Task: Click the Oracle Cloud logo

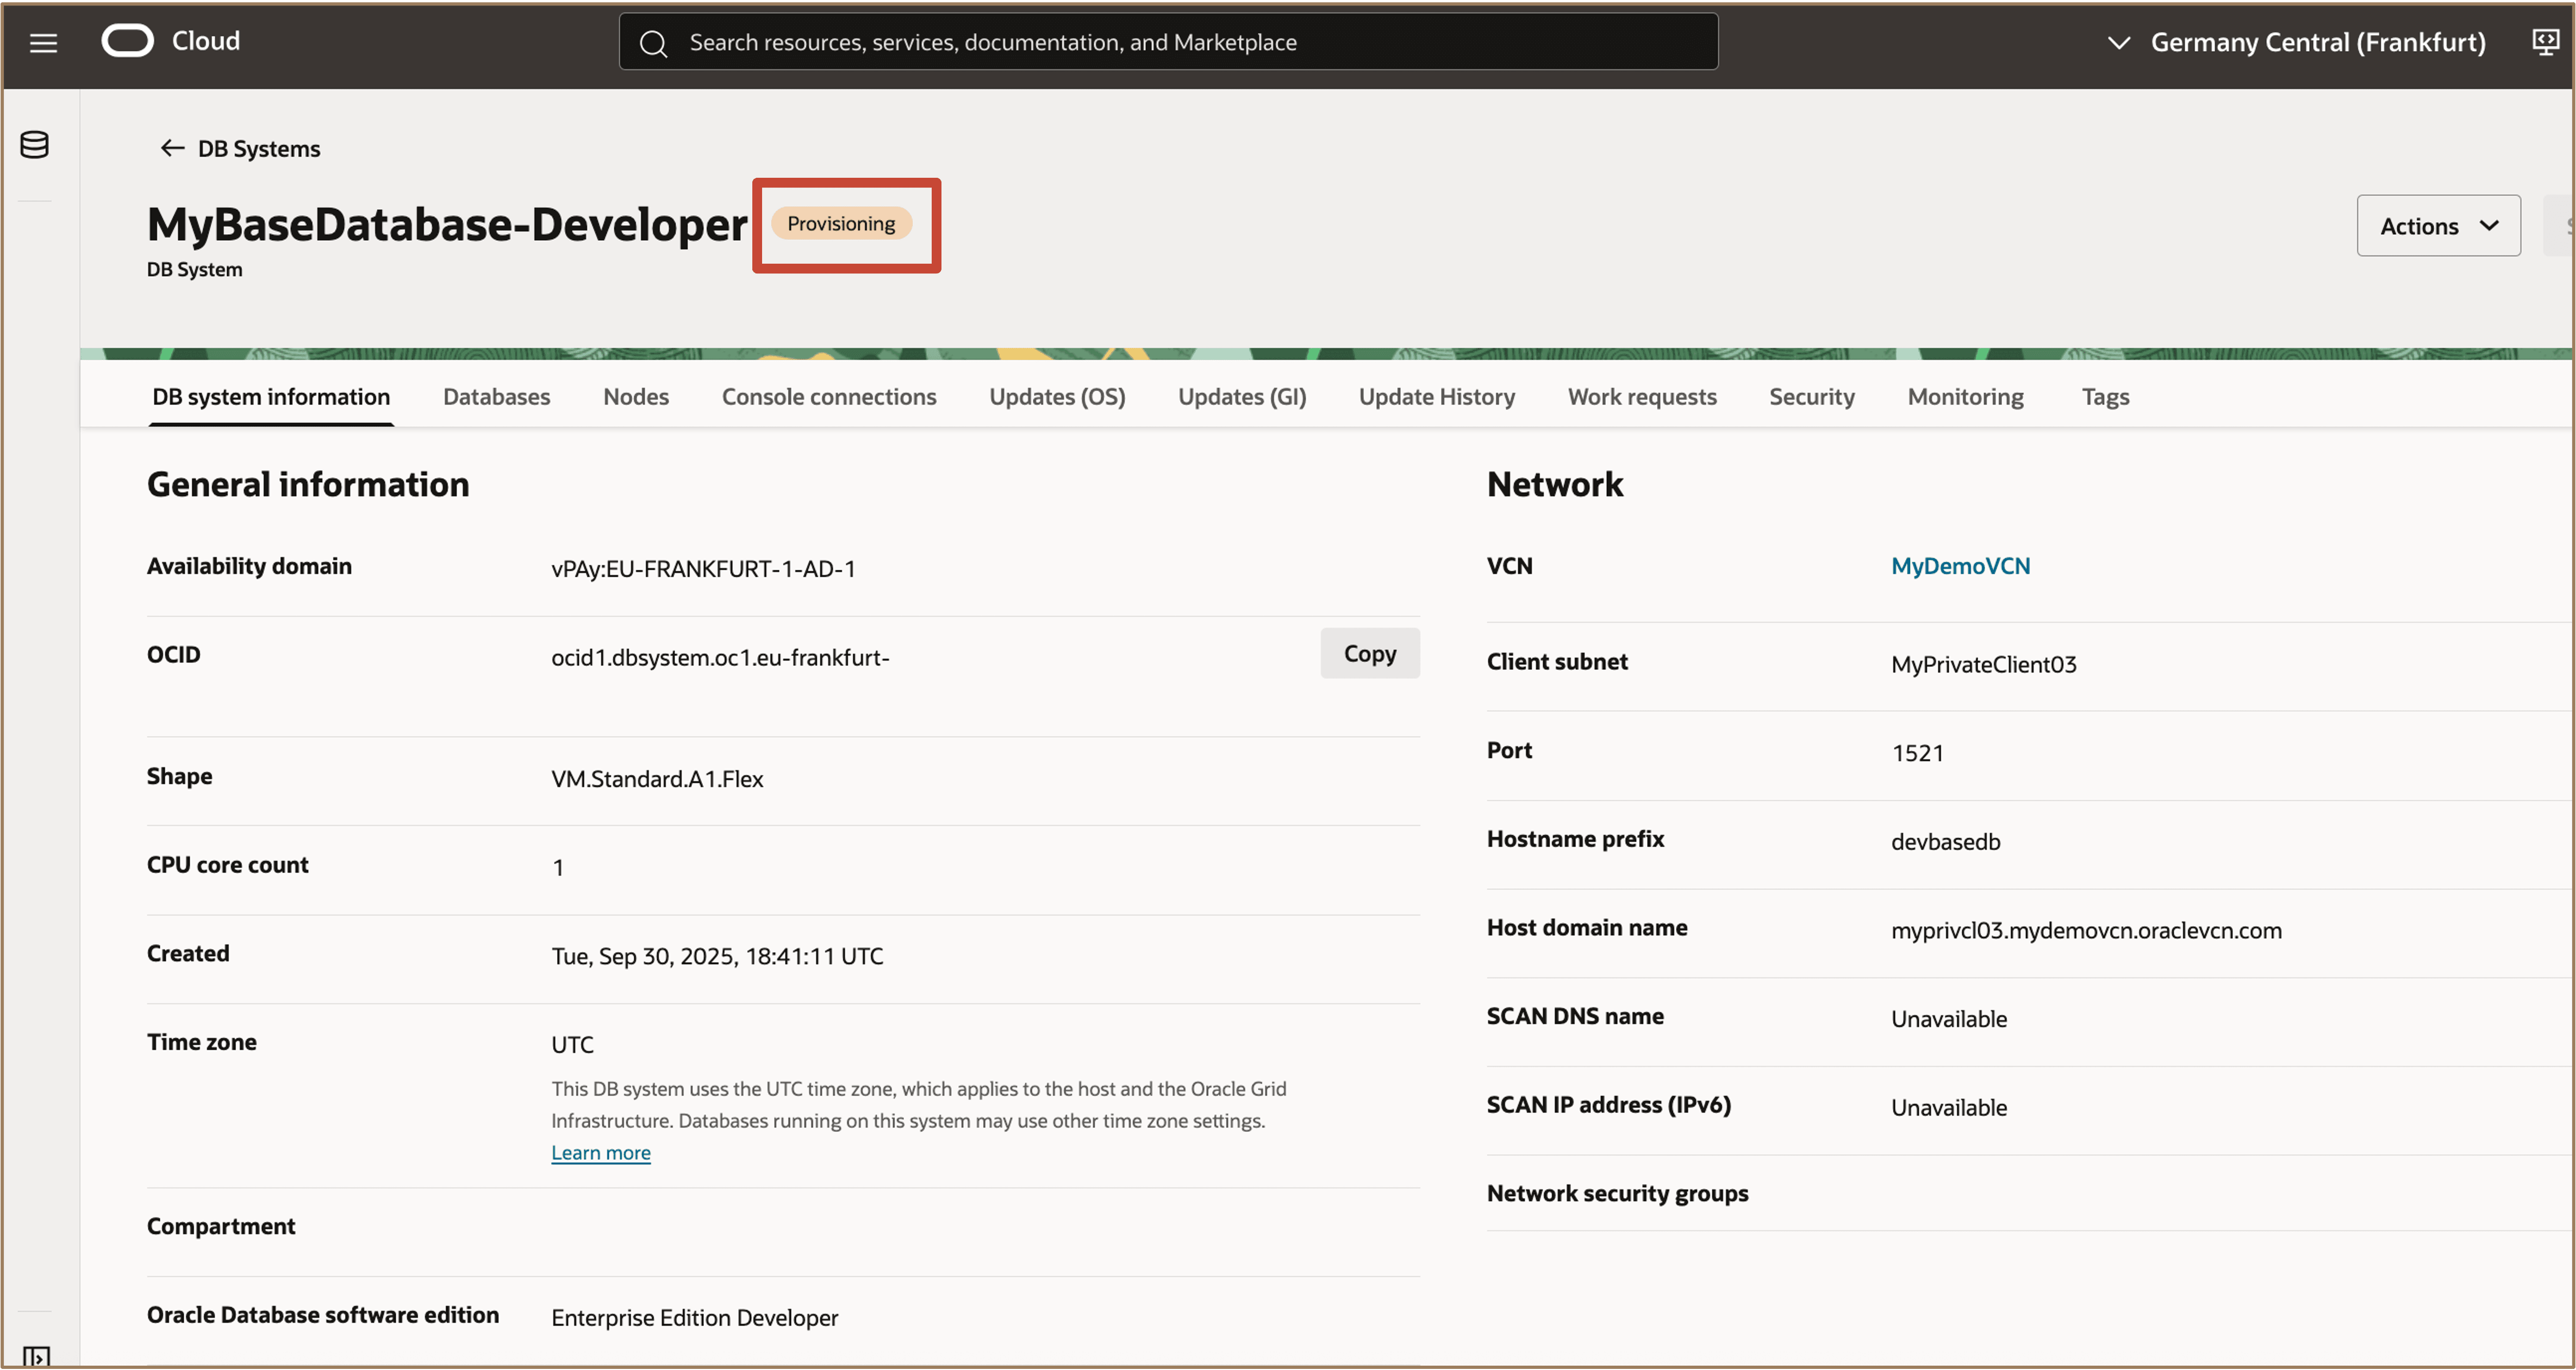Action: (128, 40)
